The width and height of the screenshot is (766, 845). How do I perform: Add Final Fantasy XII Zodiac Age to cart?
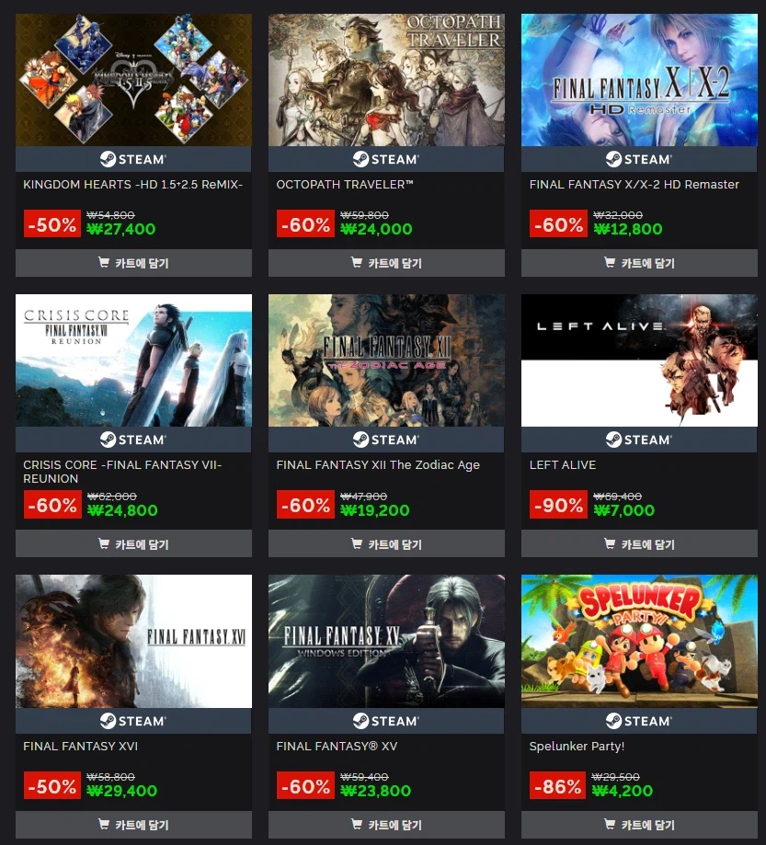[386, 543]
